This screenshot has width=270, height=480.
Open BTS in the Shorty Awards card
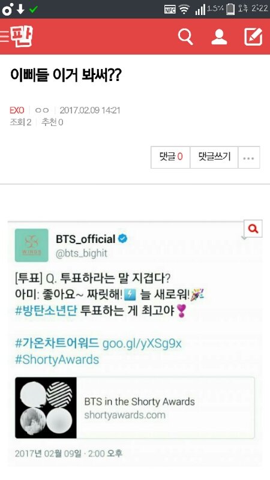coord(134,408)
